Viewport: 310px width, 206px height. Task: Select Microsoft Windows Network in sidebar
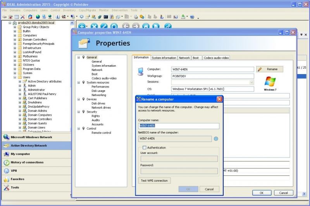[x=31, y=137]
